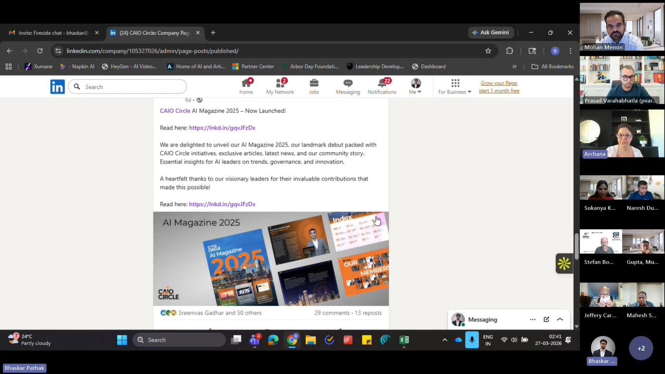Go to the Jobs section
The height and width of the screenshot is (374, 665).
coord(314,87)
